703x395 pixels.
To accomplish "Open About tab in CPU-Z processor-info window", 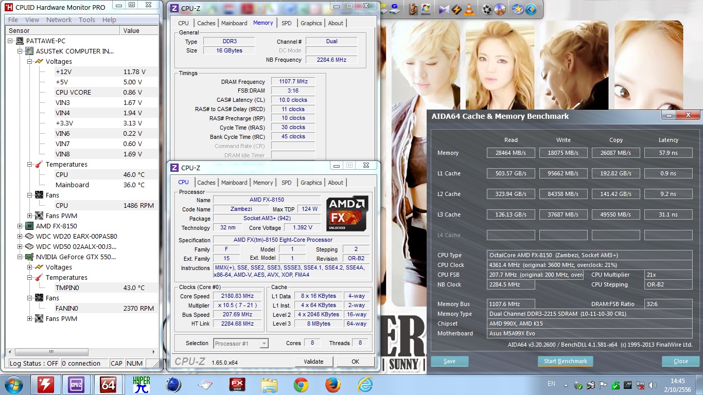I will (336, 183).
